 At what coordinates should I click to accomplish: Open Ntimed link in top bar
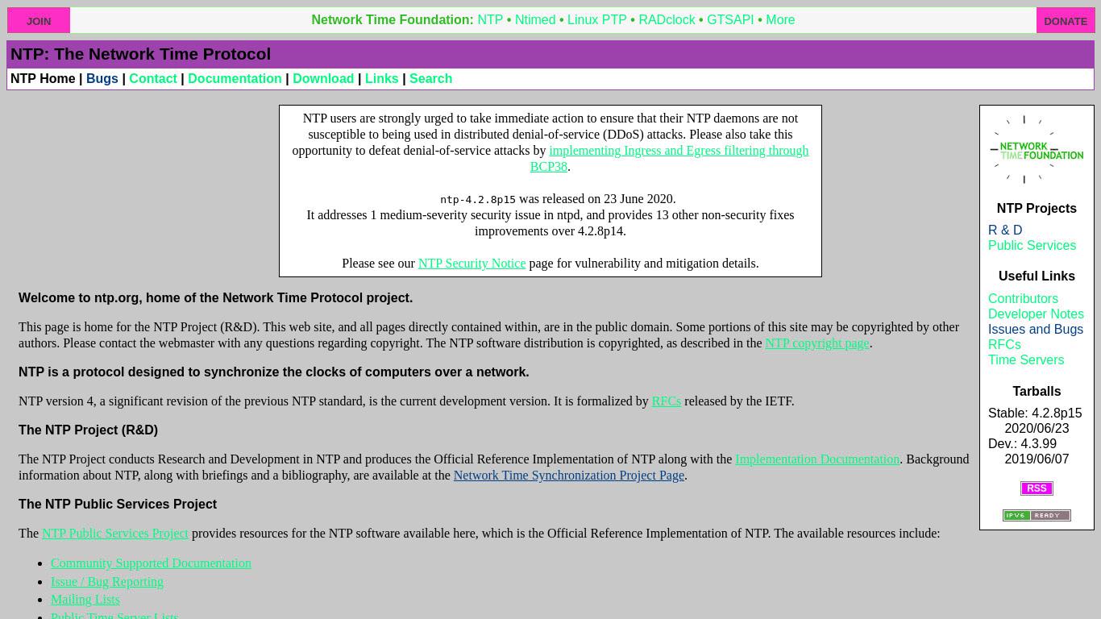pyautogui.click(x=535, y=20)
